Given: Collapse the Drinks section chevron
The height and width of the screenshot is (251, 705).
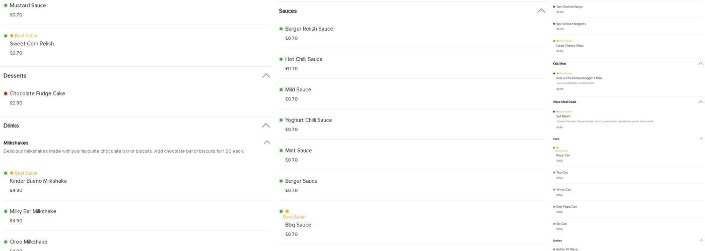Looking at the screenshot, I should 266,125.
